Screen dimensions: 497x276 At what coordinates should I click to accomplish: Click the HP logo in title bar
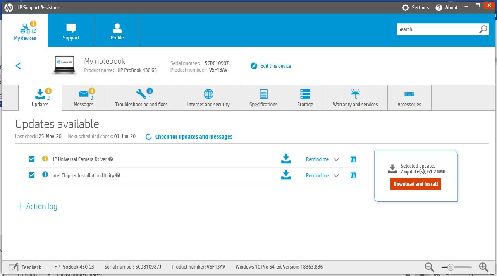(x=9, y=7)
